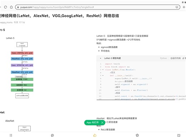Open the outline list icon at bottom

coord(11,135)
